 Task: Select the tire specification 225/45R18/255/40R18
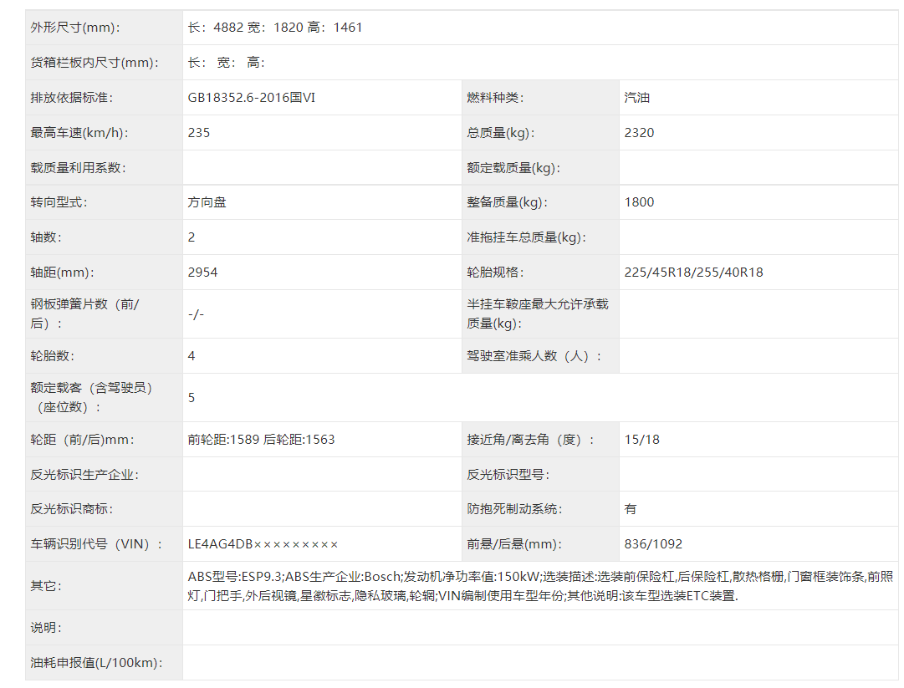pos(693,273)
